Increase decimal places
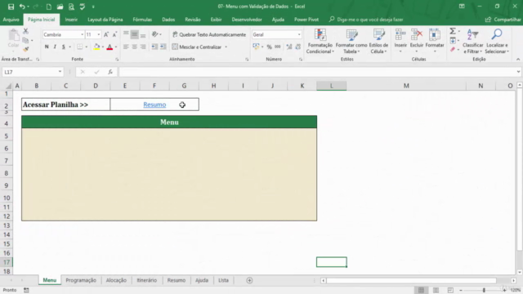The height and width of the screenshot is (294, 523). click(x=289, y=47)
